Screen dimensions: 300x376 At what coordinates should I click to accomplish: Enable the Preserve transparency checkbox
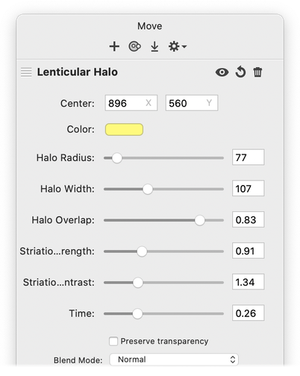(x=113, y=341)
